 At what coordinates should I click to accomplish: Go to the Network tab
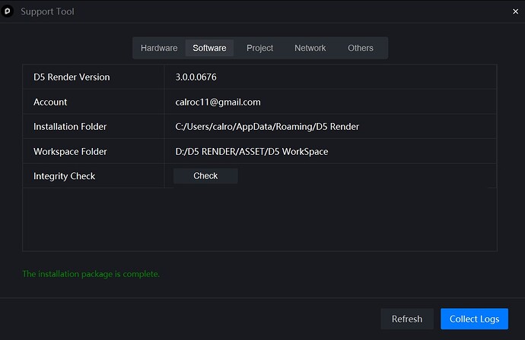[310, 48]
